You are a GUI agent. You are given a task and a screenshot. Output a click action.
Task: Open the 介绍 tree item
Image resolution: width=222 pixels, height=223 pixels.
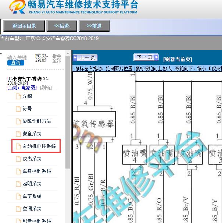(x=27, y=96)
